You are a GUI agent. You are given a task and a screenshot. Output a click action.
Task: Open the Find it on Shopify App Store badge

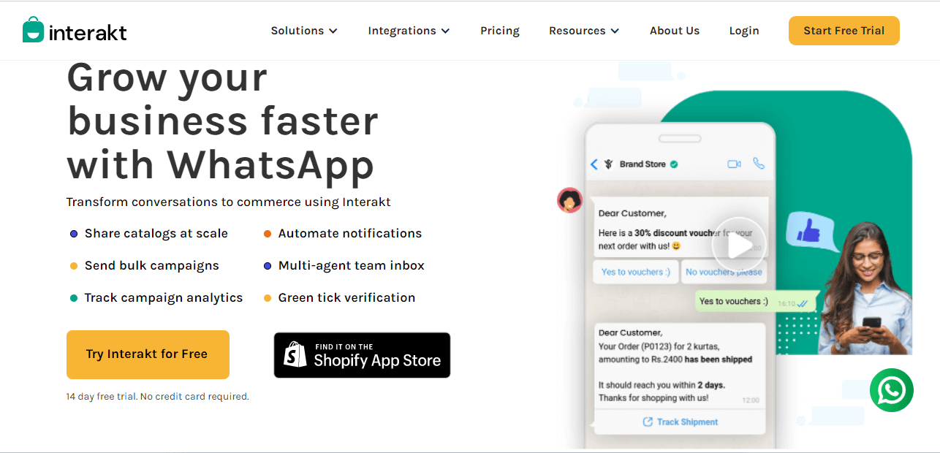click(x=362, y=355)
